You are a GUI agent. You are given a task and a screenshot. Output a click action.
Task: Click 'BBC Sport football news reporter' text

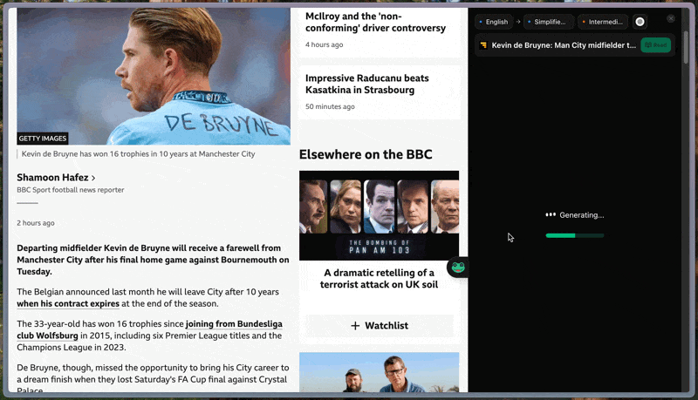coord(71,190)
